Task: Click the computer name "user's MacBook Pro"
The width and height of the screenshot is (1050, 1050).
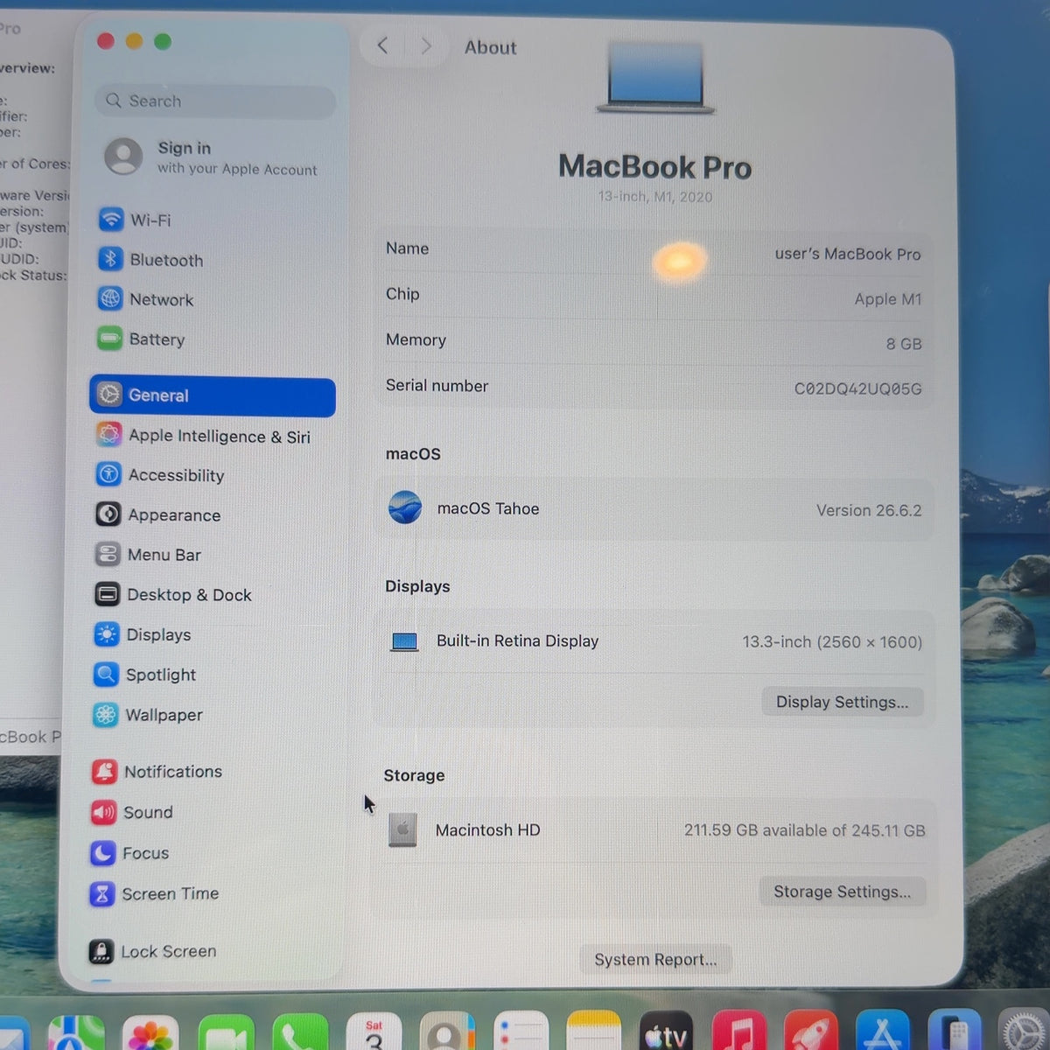Action: click(848, 254)
